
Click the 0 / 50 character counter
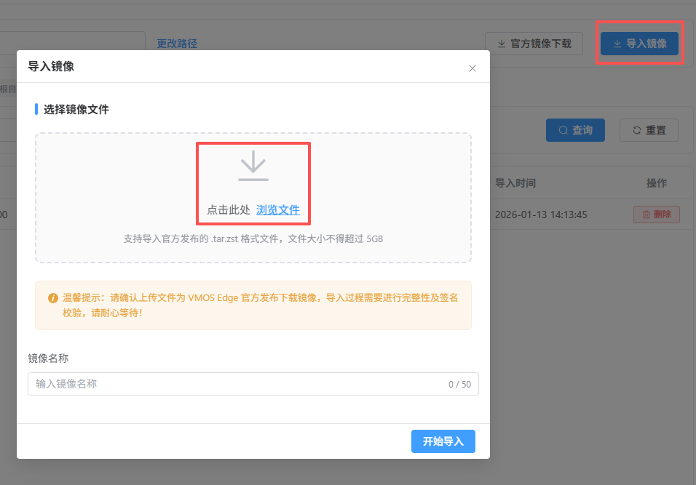coord(459,385)
